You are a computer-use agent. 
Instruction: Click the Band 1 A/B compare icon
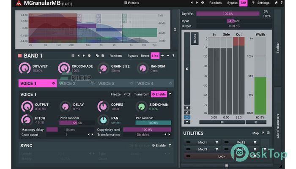coord(89,56)
